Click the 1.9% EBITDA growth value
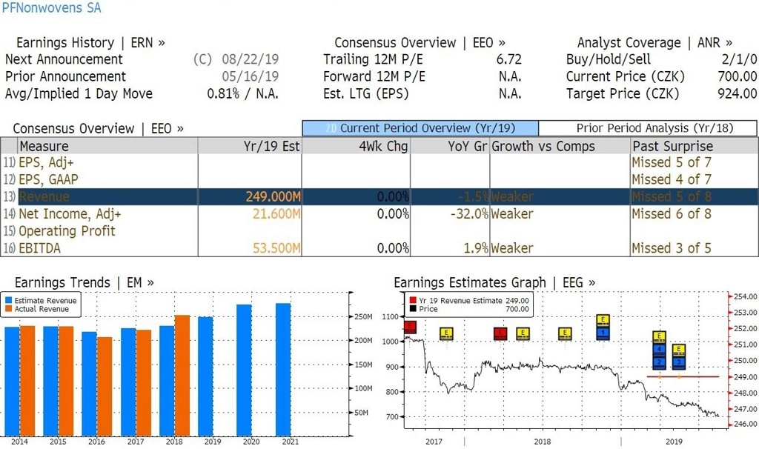Screen dimensions: 759x449 476,248
